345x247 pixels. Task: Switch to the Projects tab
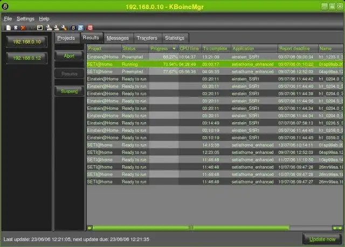pos(66,38)
